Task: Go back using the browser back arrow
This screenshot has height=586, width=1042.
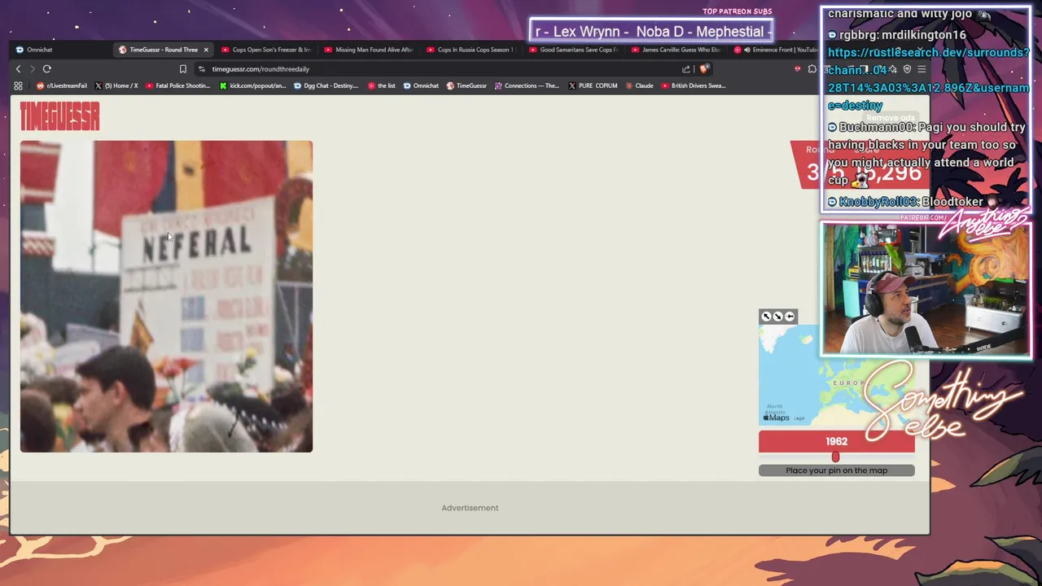Action: click(x=18, y=69)
